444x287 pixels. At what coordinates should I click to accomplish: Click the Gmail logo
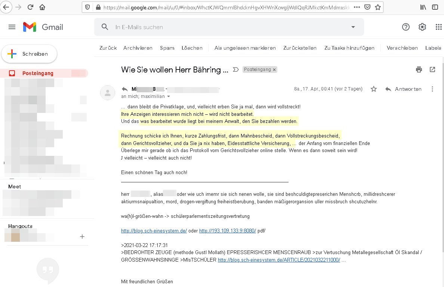coord(43,27)
